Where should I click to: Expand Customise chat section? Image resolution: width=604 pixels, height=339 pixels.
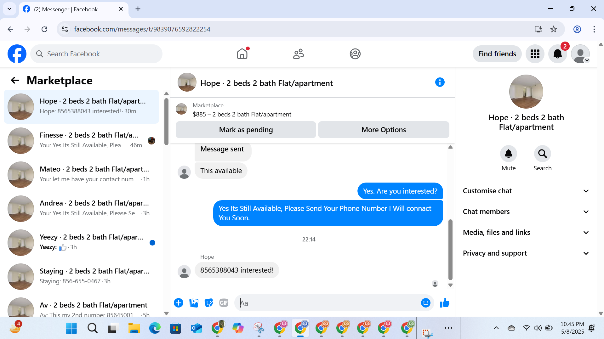click(526, 191)
